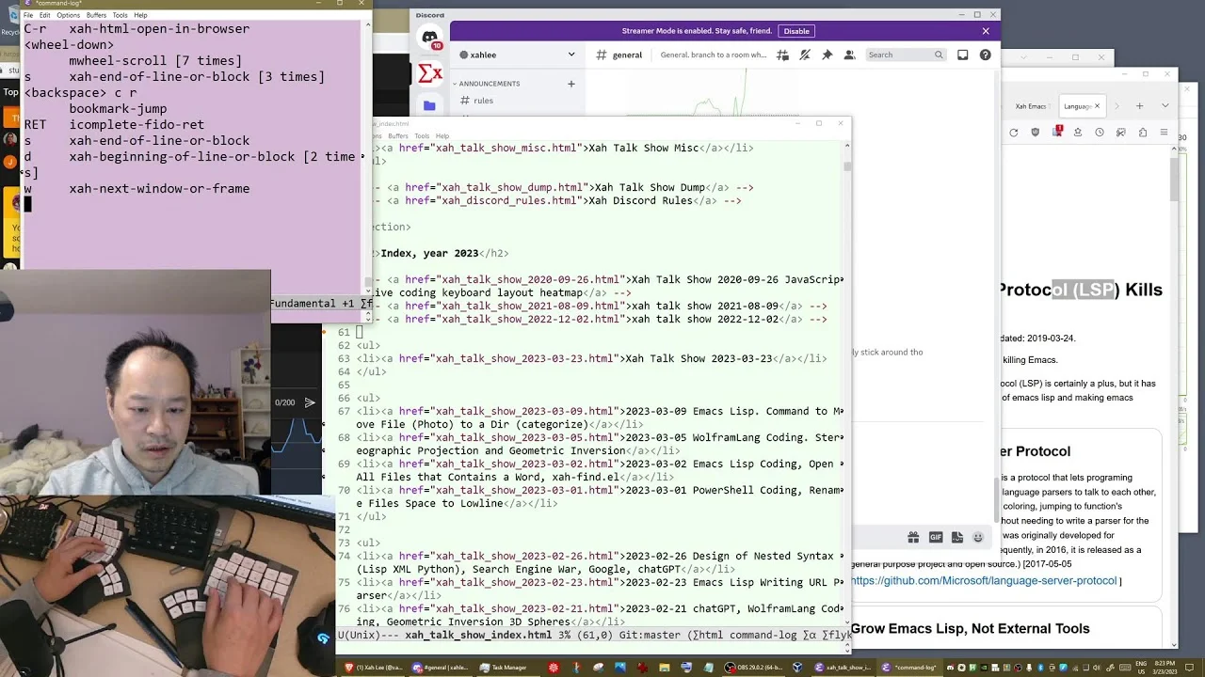Screen dimensions: 1205x677
Task: Disable Streamer Mode in Discord
Action: click(x=796, y=31)
